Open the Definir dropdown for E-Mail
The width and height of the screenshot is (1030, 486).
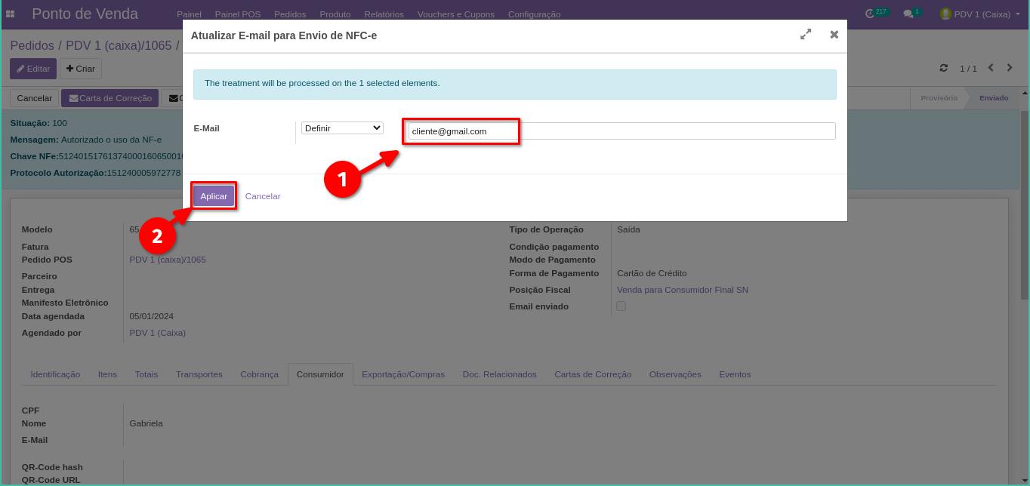click(x=342, y=128)
